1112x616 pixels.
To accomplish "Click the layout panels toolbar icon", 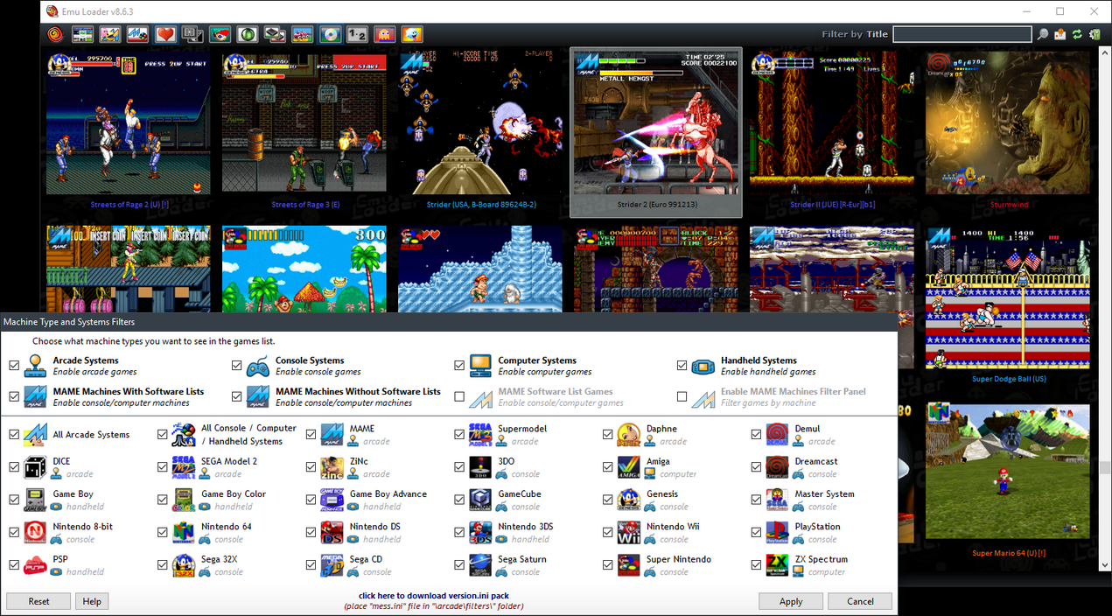I will 193,34.
